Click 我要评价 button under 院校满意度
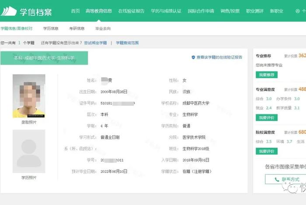The height and width of the screenshot is (205, 306). (x=267, y=151)
